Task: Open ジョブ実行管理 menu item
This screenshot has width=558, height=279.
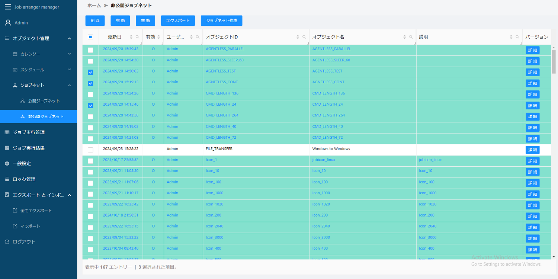Action: tap(29, 132)
